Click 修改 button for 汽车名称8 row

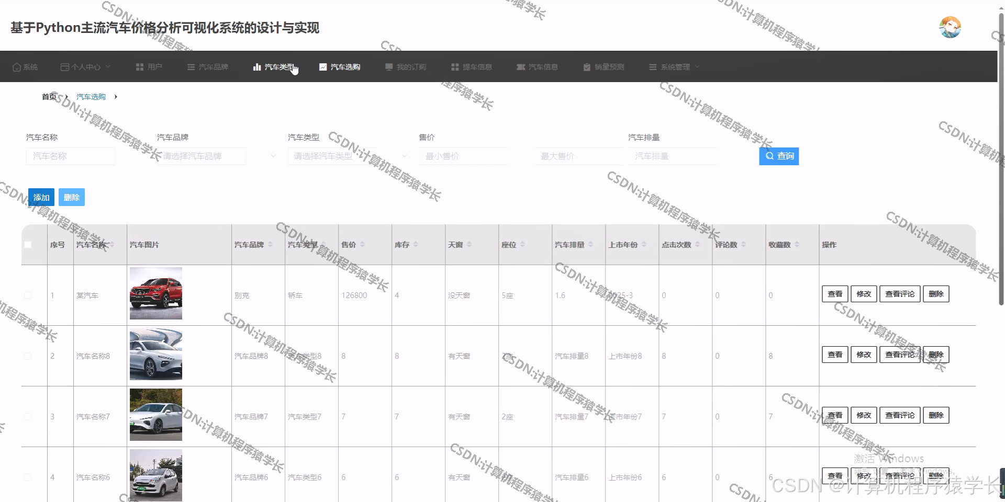pyautogui.click(x=864, y=355)
